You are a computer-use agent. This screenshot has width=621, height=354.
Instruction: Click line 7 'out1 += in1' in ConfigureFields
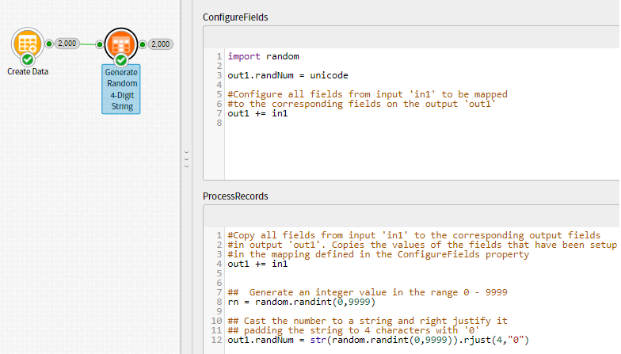pos(257,113)
